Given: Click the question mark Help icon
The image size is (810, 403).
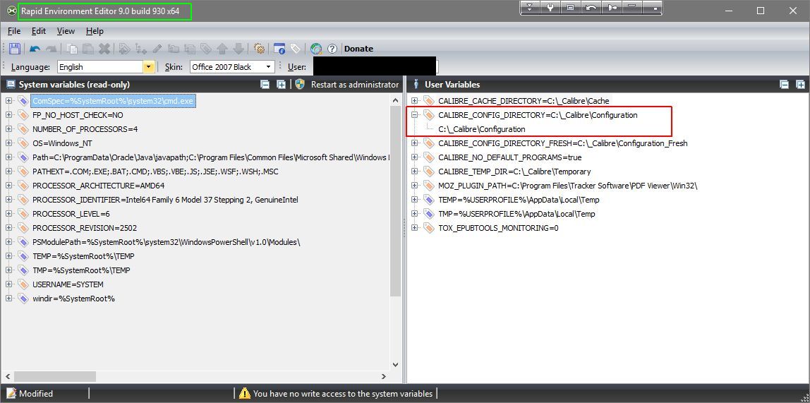Looking at the screenshot, I should (x=332, y=49).
